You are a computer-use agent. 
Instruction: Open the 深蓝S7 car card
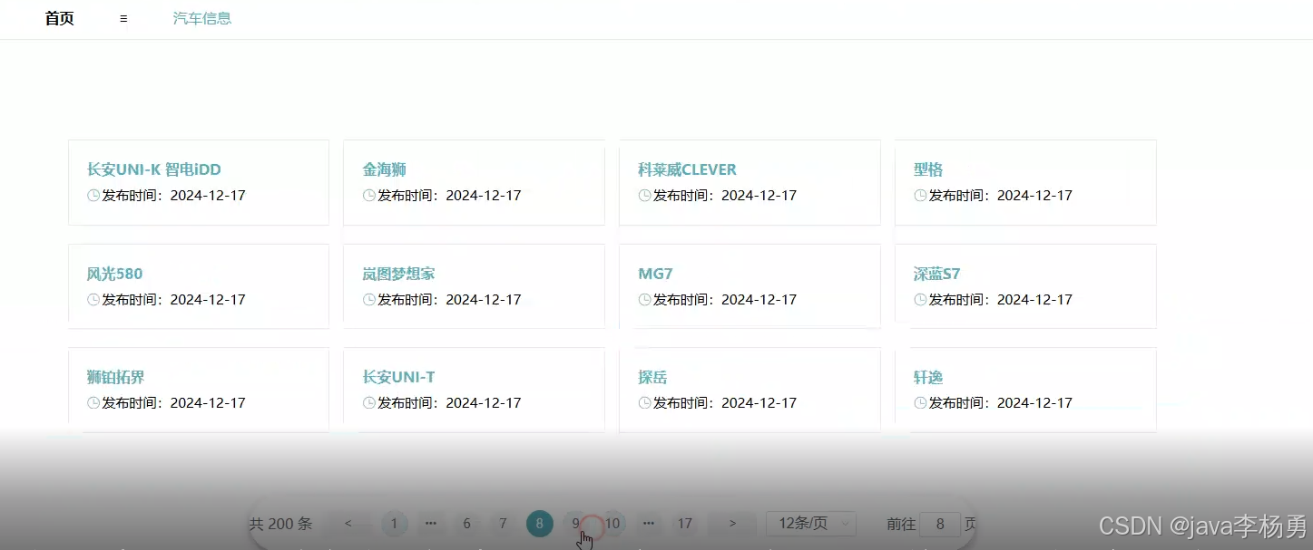pos(1025,286)
